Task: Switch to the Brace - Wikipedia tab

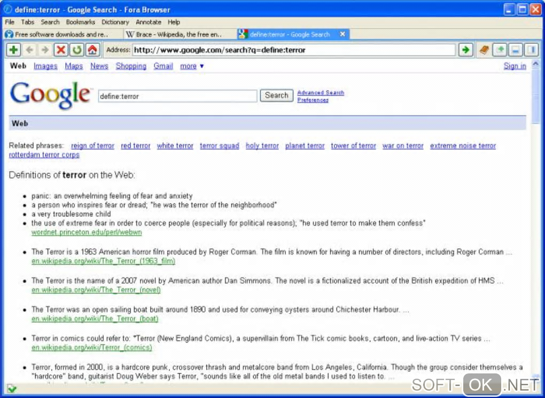Action: click(x=179, y=34)
